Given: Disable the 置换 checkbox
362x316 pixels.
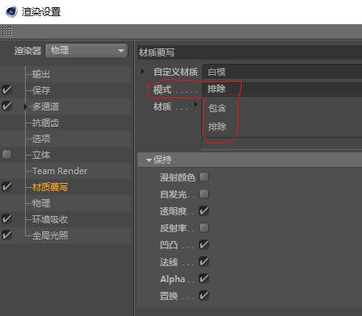Looking at the screenshot, I should pos(204,295).
